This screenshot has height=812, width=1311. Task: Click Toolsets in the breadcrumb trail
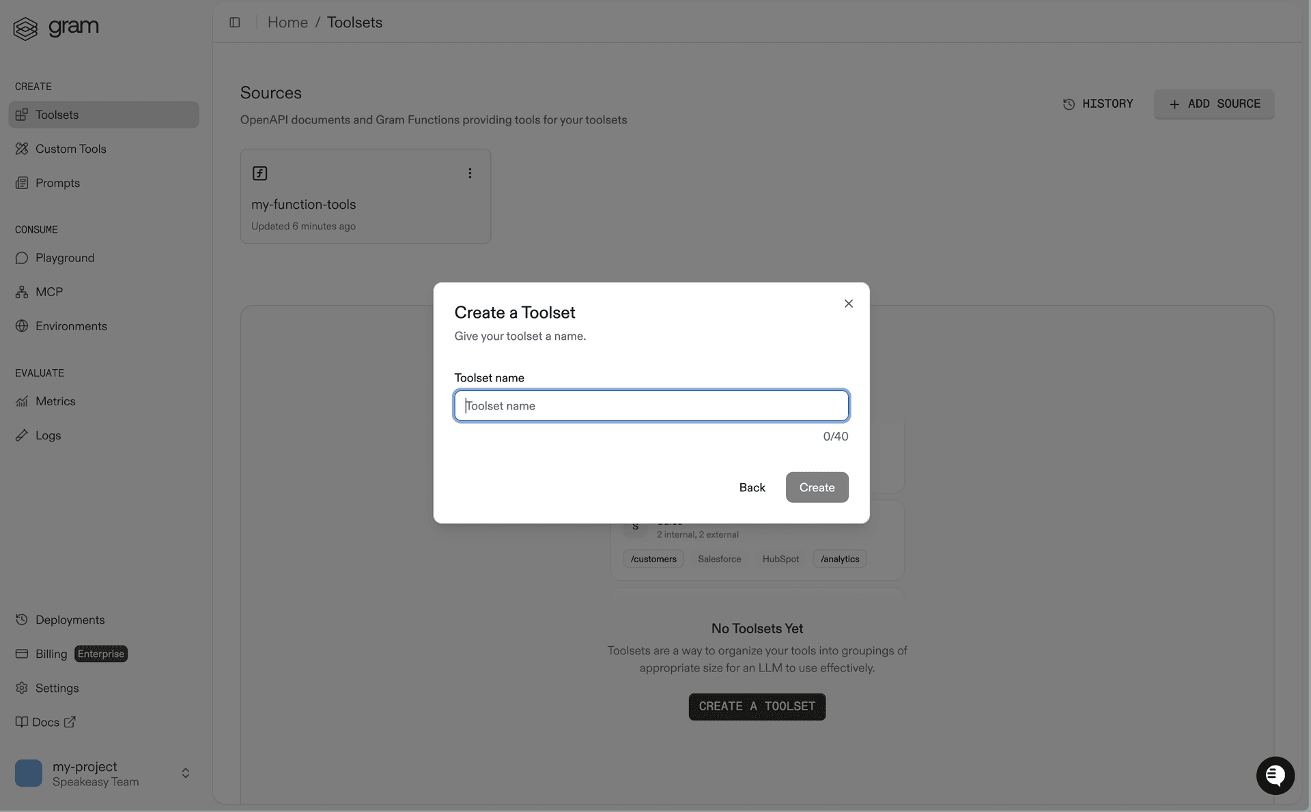[x=354, y=22]
